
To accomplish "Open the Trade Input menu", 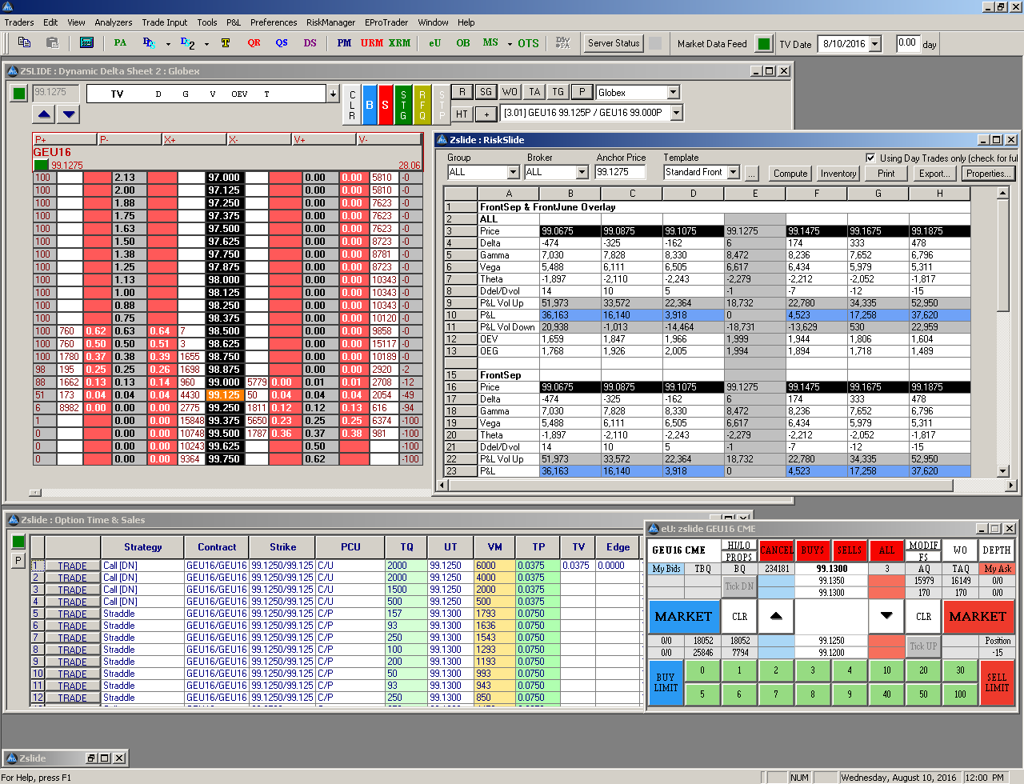I will [165, 22].
